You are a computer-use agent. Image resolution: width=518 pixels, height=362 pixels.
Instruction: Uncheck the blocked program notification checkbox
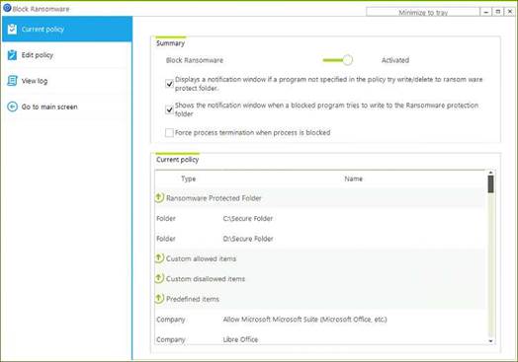pos(169,109)
